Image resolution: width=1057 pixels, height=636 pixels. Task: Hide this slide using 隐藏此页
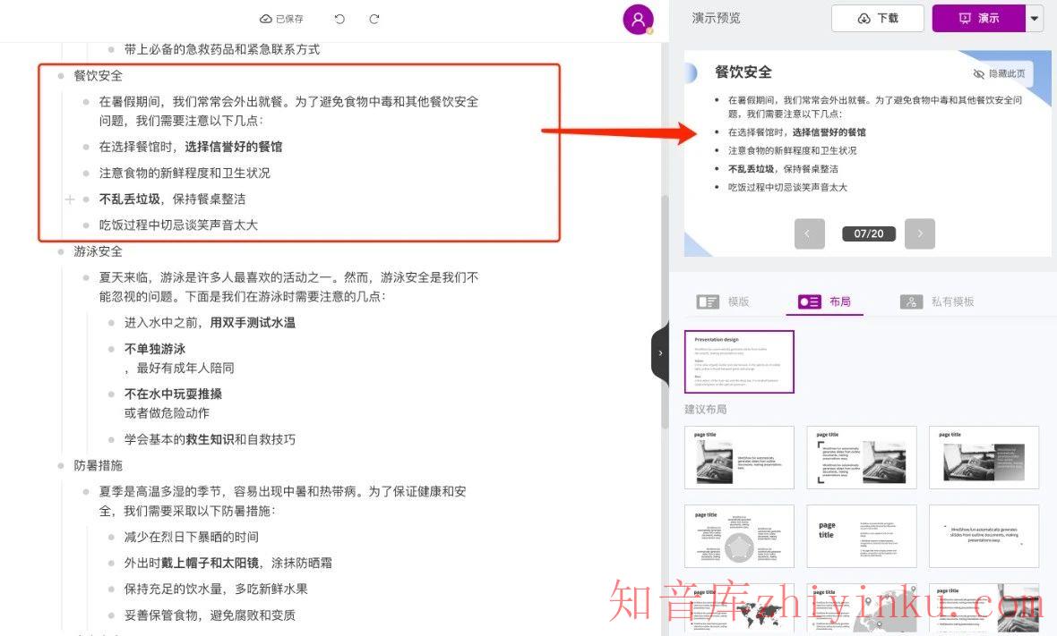pyautogui.click(x=999, y=73)
